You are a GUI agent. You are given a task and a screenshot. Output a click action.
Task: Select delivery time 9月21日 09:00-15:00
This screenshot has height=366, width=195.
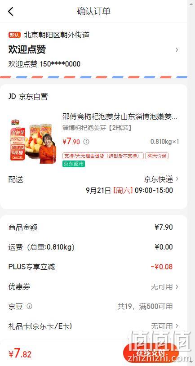pyautogui.click(x=129, y=190)
